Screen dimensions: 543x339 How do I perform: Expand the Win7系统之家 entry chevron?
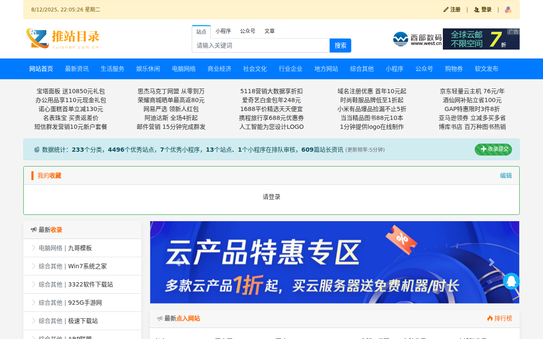[x=34, y=266]
